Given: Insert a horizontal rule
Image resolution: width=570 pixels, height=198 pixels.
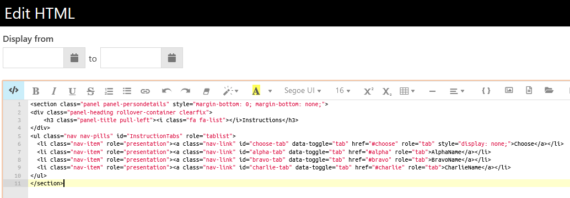Looking at the screenshot, I should coord(432,91).
